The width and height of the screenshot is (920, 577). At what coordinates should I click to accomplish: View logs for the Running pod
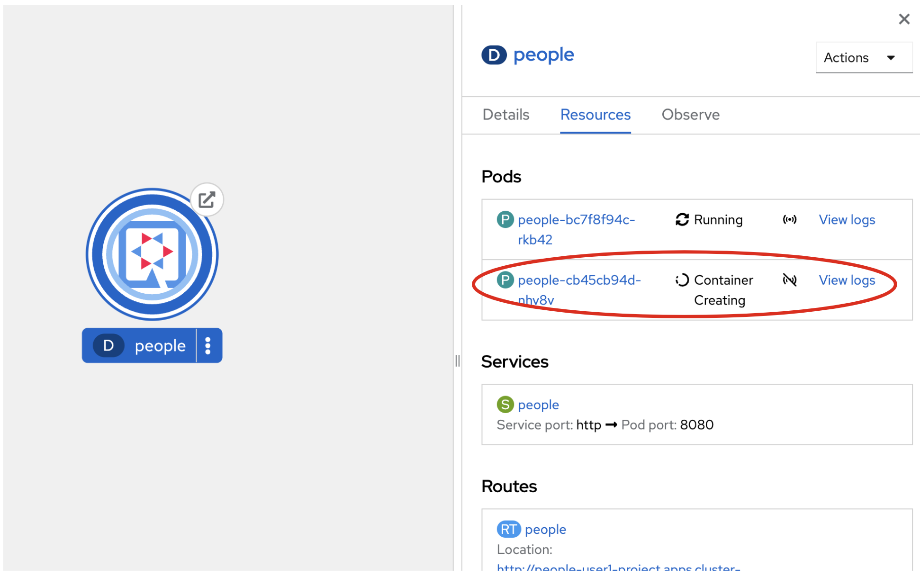tap(847, 220)
